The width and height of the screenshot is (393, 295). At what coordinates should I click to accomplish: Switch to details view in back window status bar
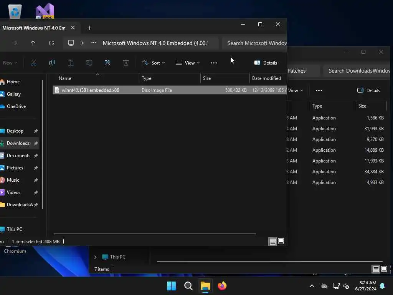point(376,269)
